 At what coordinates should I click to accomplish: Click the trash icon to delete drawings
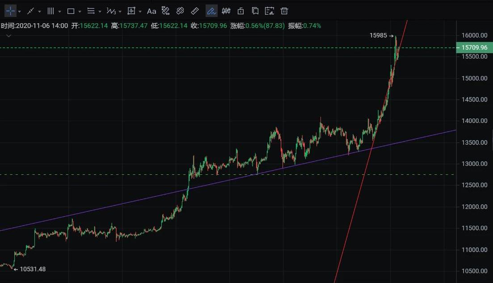pos(284,11)
